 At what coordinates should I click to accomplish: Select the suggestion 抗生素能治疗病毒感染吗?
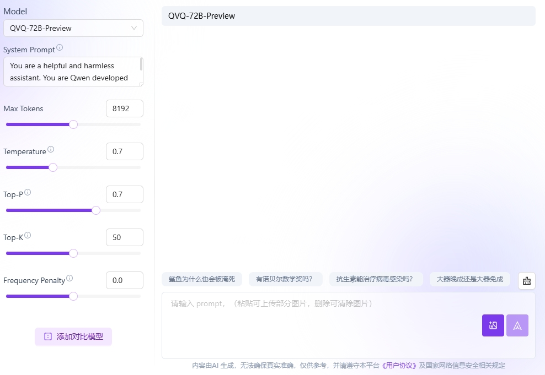376,279
